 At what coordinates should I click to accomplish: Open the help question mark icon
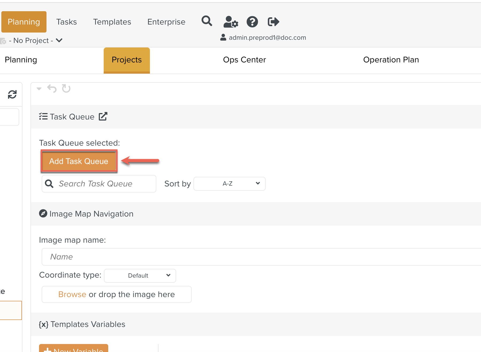tap(252, 22)
